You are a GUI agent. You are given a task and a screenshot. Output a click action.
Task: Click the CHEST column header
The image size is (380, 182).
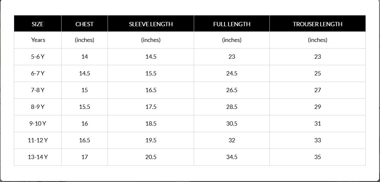tap(85, 24)
